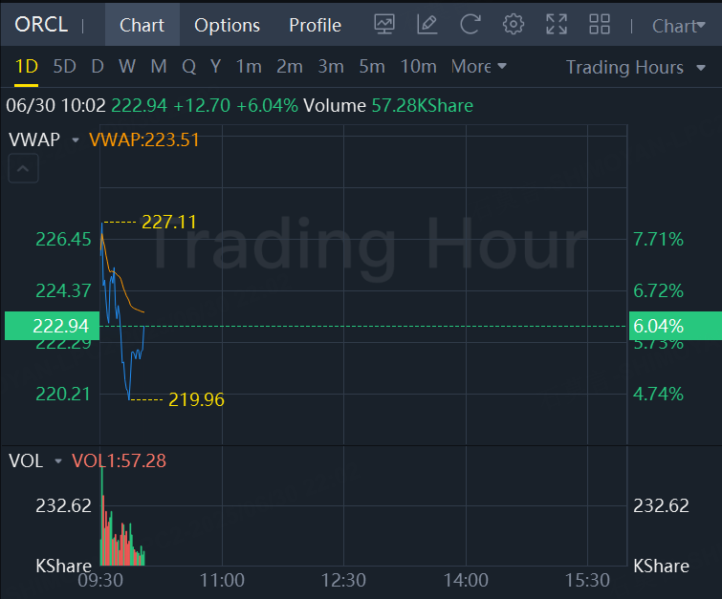Open the More intervals dropdown
Viewport: 722px width, 599px height.
tap(478, 67)
